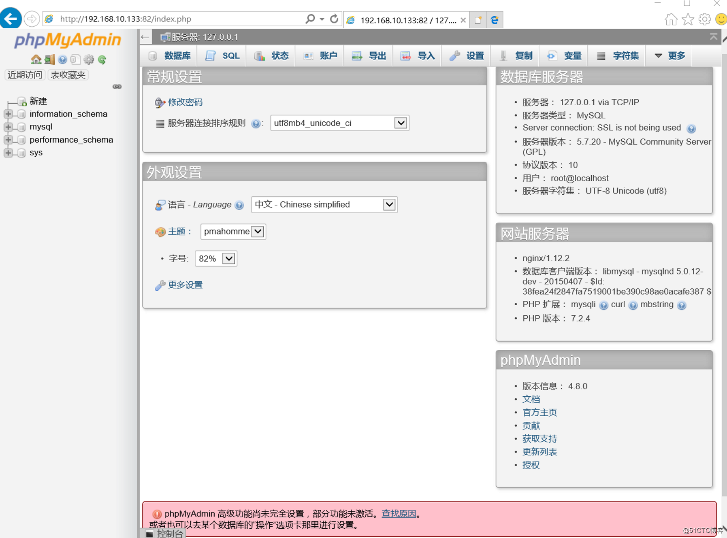Click the 查找原因 link in warning
Screen dimensions: 727x538
click(399, 514)
